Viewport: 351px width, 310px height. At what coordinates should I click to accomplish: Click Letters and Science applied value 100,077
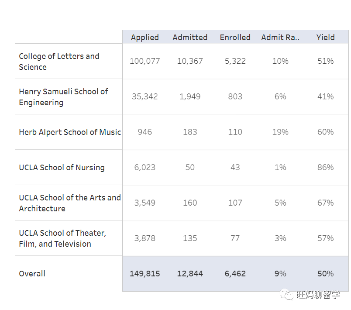[x=145, y=61]
